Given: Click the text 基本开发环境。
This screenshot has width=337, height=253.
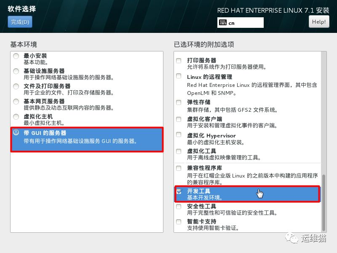Looking at the screenshot, I should 205,198.
